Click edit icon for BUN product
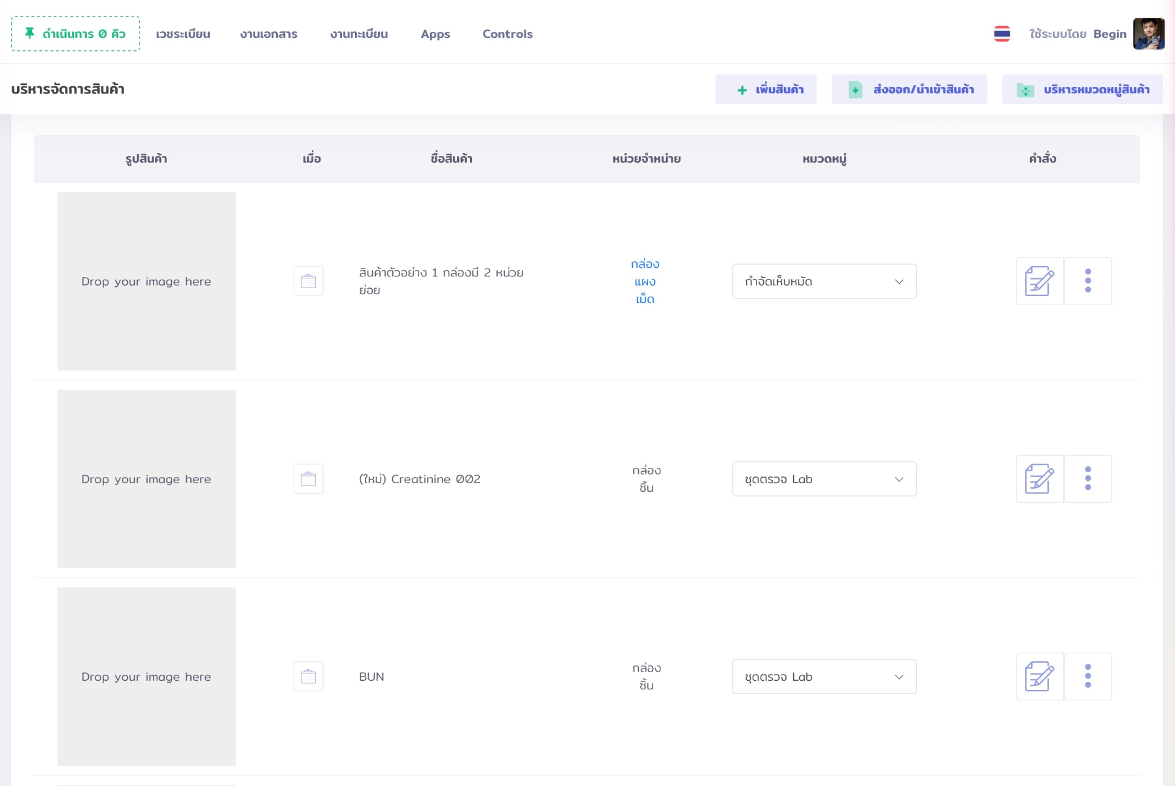 [x=1039, y=677]
